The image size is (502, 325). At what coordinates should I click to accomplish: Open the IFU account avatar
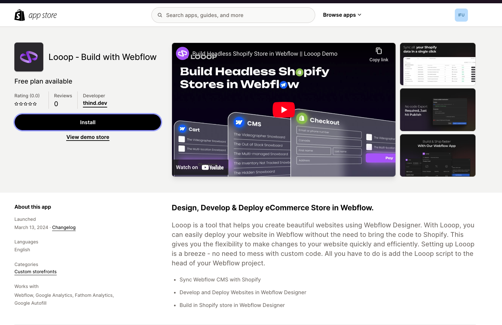pos(461,15)
